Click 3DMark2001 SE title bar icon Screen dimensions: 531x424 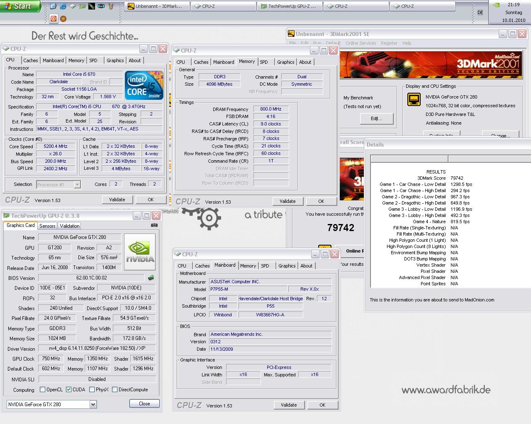coord(291,34)
